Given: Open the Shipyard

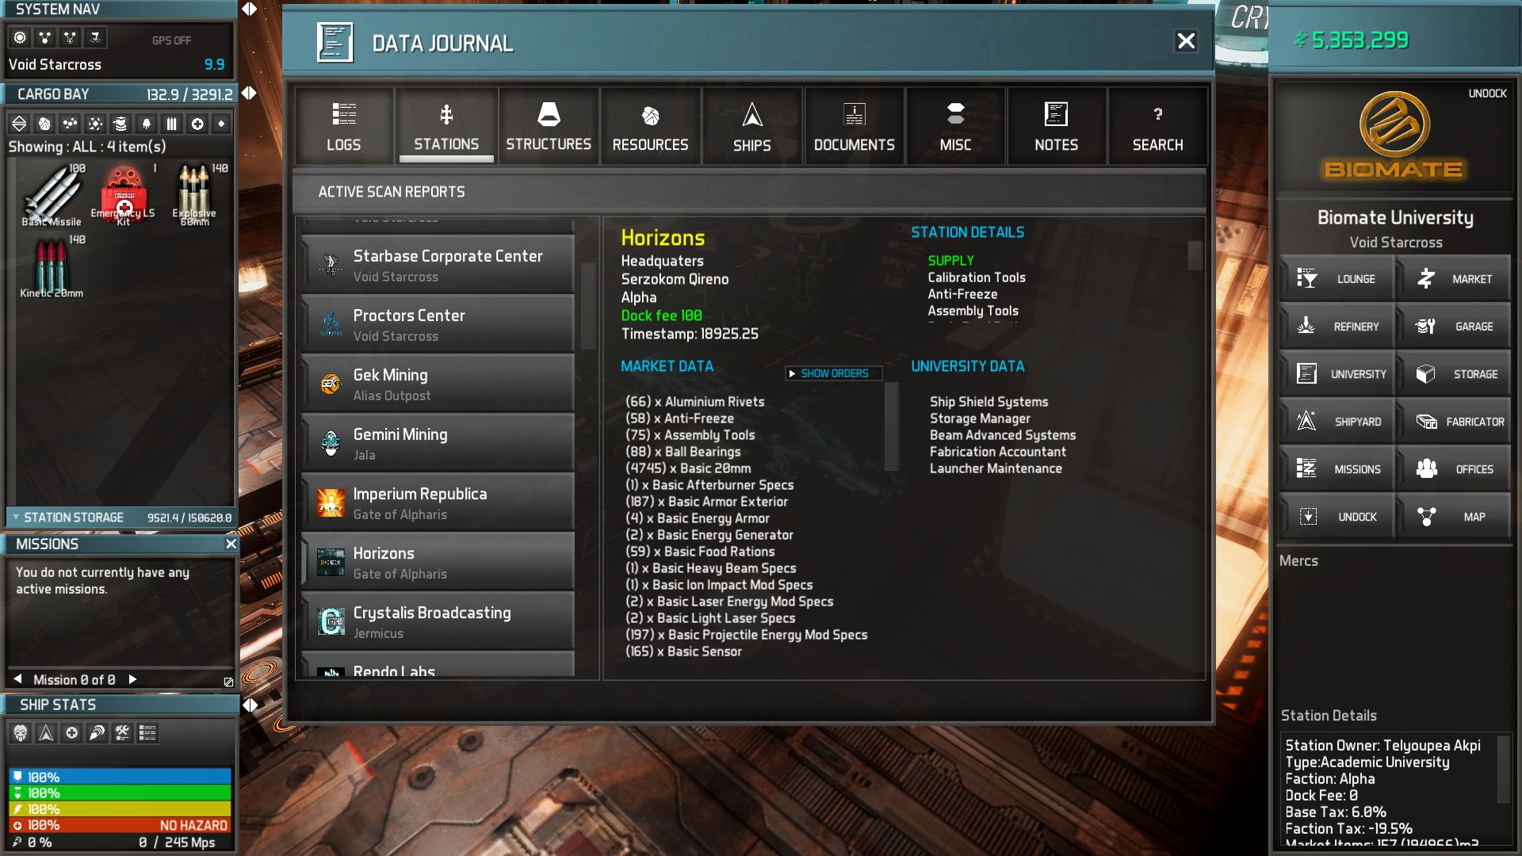Looking at the screenshot, I should pos(1337,422).
